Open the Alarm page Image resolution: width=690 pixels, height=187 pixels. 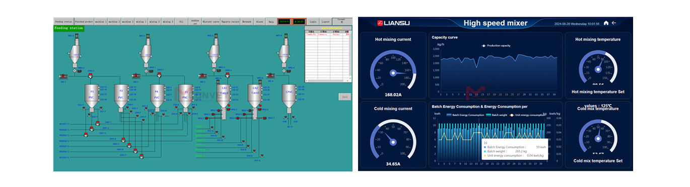(259, 22)
